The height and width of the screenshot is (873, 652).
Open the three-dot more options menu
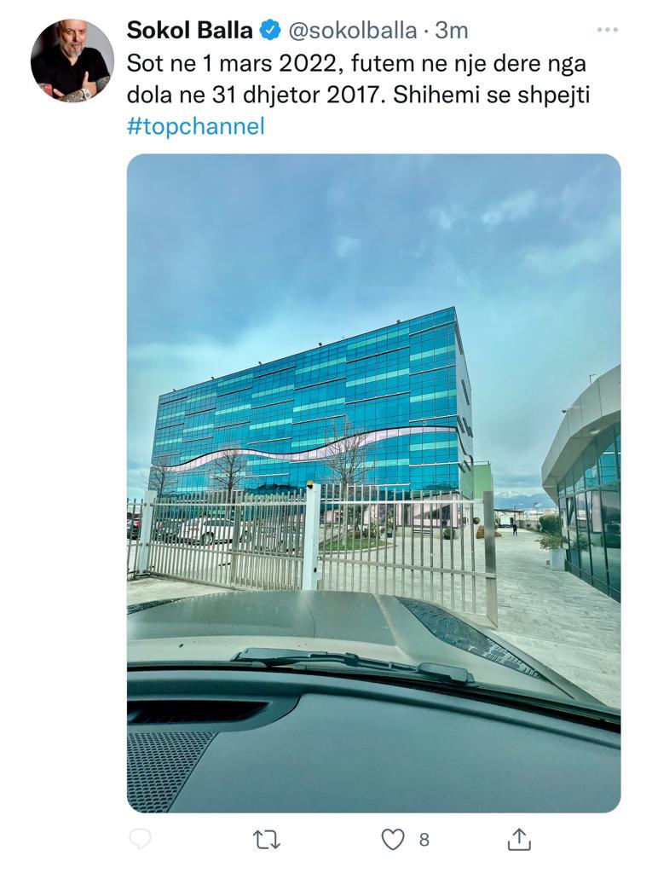607,30
